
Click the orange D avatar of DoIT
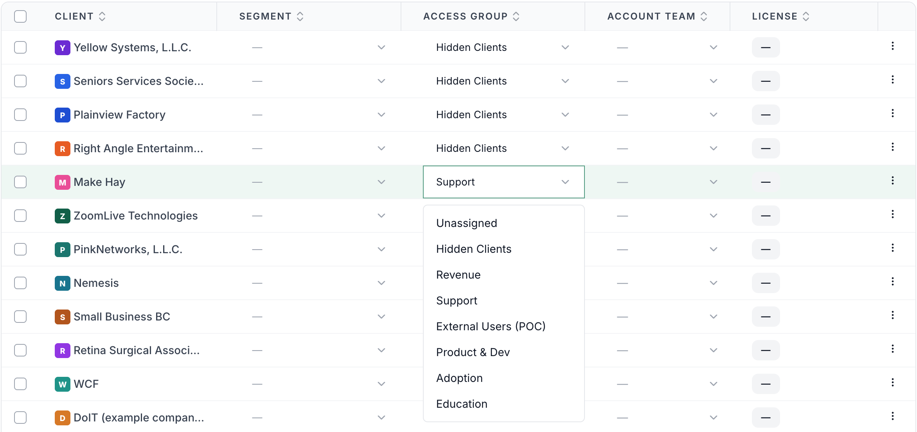pos(62,418)
